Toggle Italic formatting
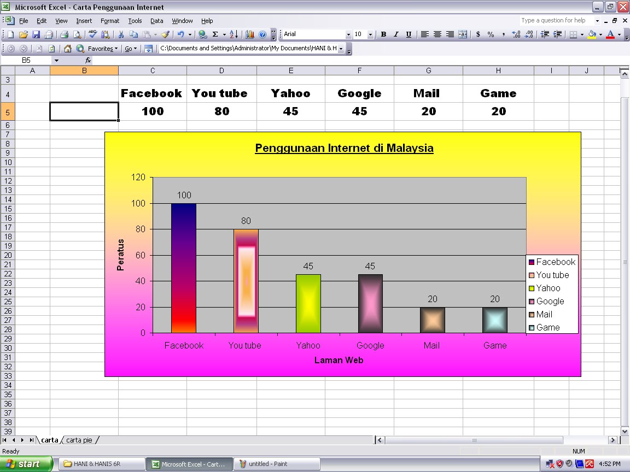The height and width of the screenshot is (472, 630). click(x=396, y=34)
